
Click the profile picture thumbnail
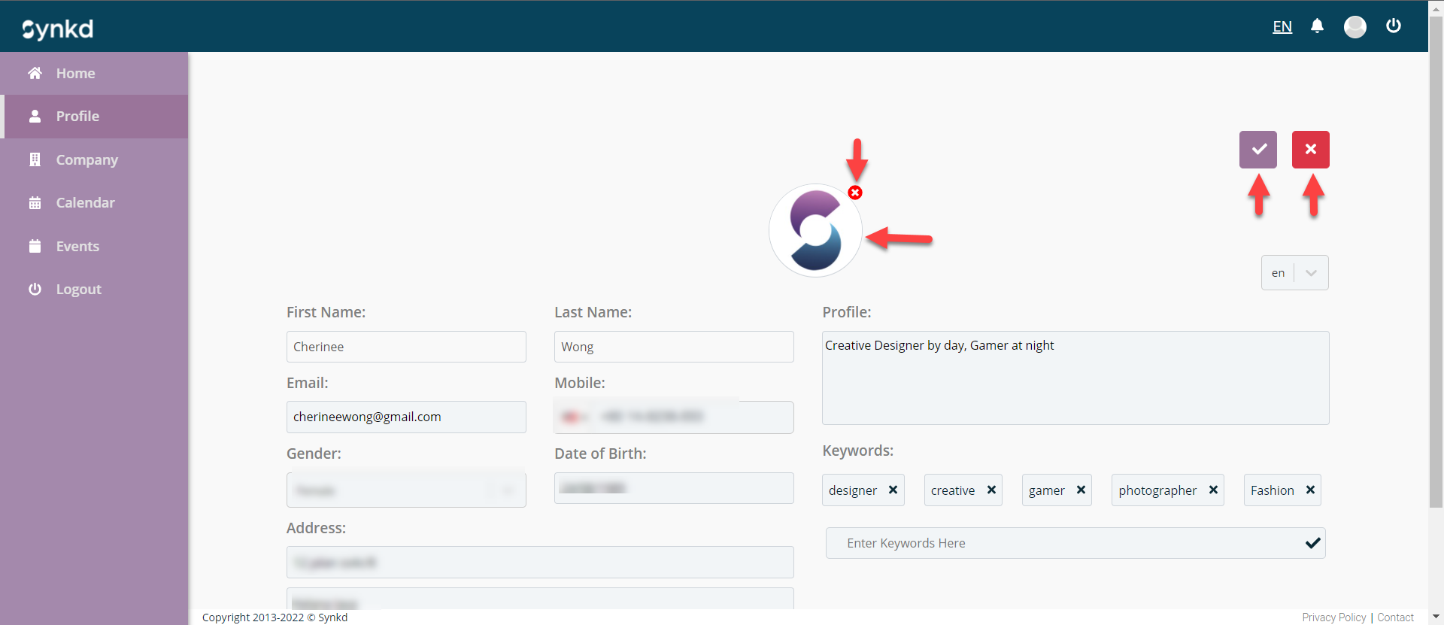pyautogui.click(x=815, y=231)
